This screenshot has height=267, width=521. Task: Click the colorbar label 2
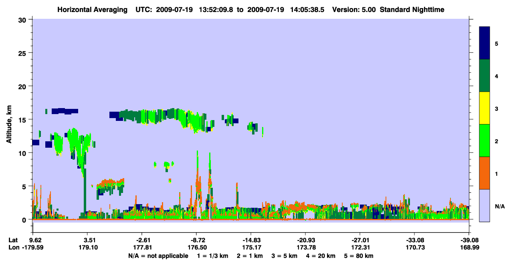pos(497,141)
